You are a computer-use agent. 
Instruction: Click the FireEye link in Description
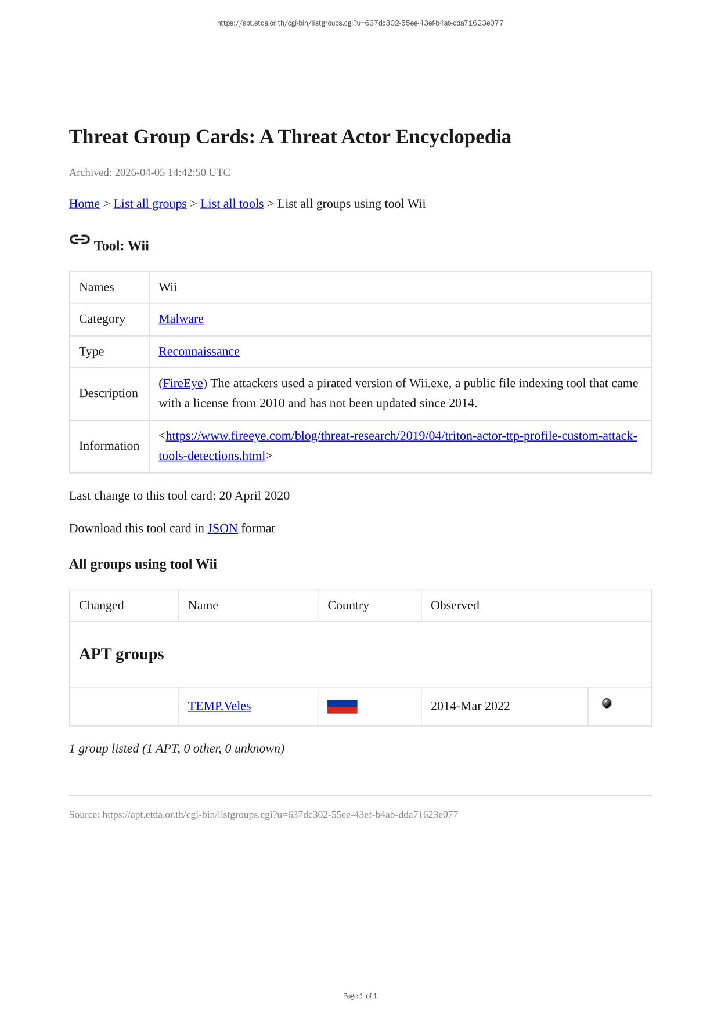coord(183,384)
